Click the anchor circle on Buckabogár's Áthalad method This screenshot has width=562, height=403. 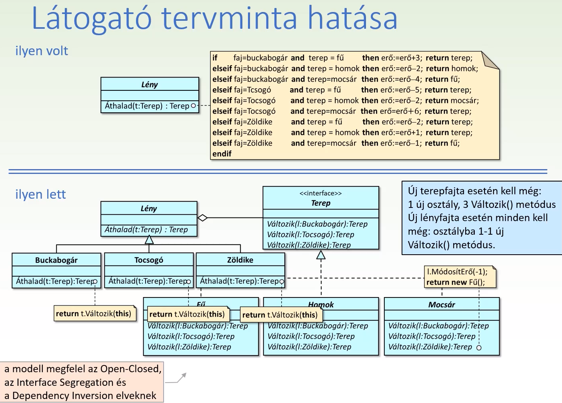[95, 281]
